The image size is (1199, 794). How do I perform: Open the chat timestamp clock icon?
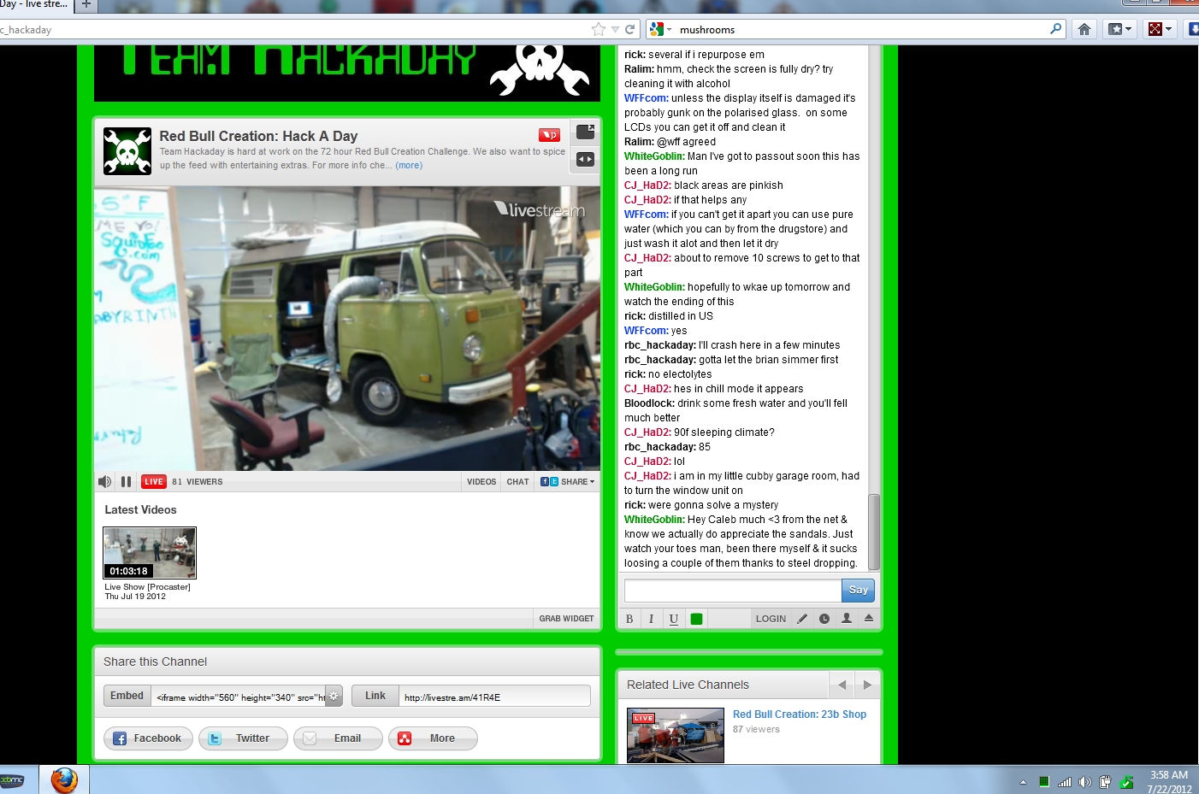[824, 619]
